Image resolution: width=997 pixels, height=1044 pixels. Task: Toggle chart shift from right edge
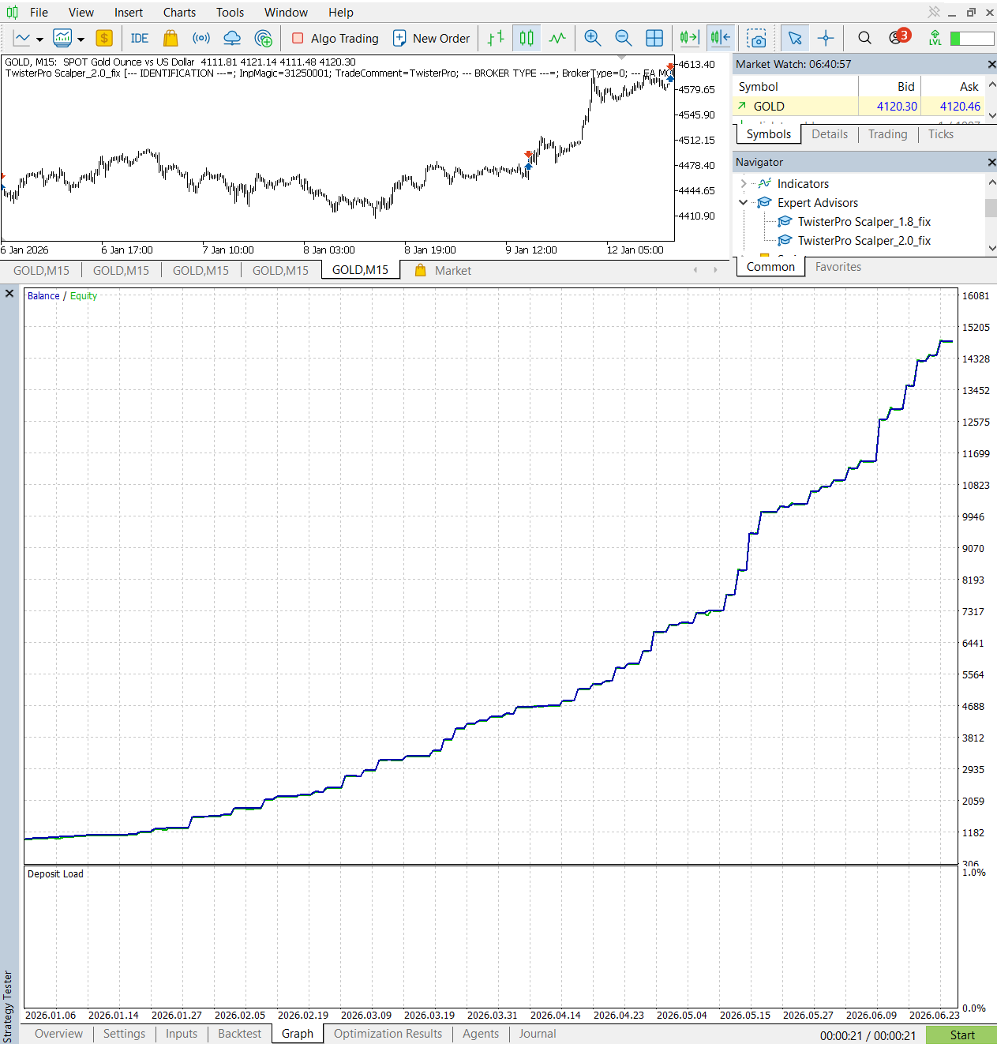720,38
